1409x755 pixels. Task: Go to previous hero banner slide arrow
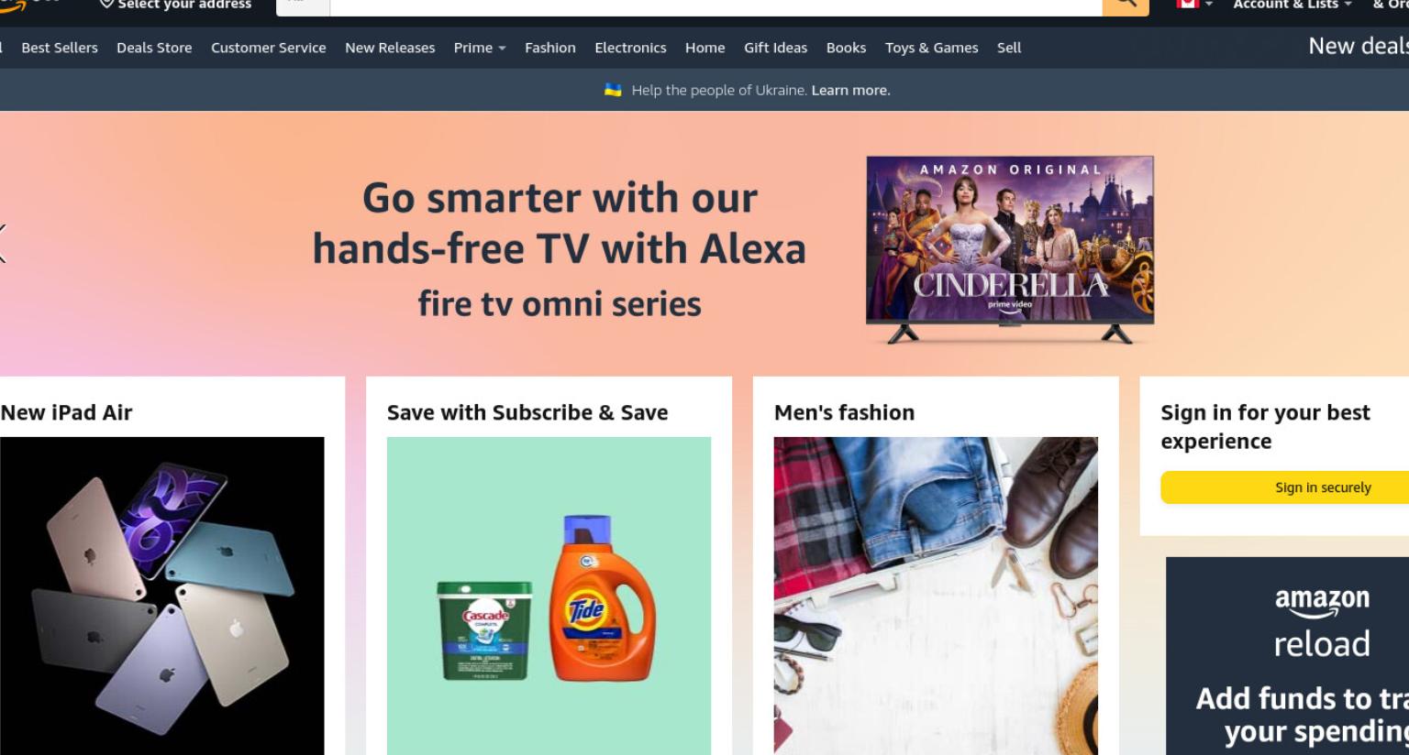pos(3,244)
